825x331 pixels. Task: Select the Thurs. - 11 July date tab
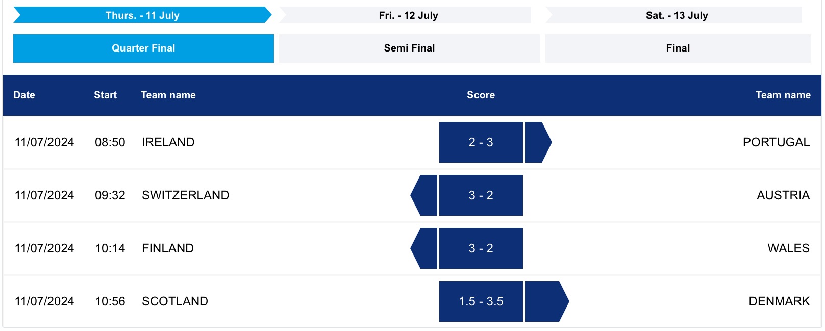pos(142,15)
